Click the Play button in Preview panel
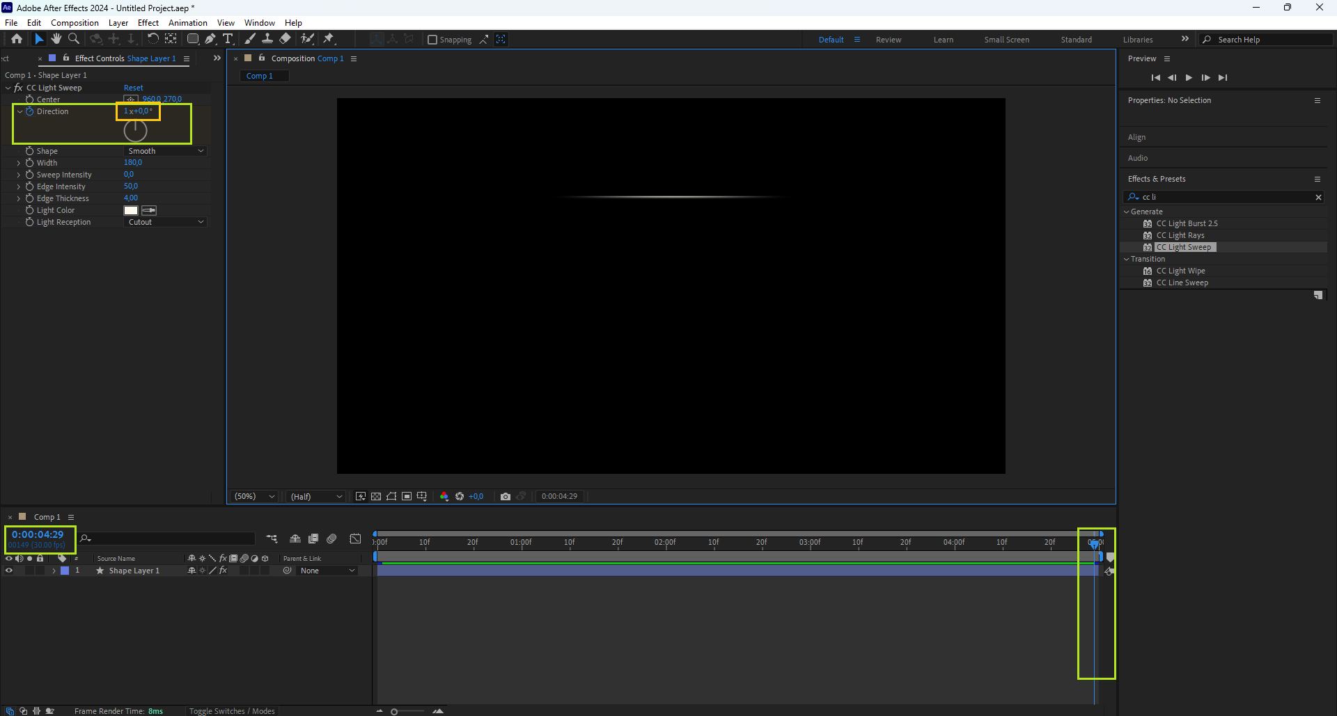The width and height of the screenshot is (1337, 716). 1189,77
